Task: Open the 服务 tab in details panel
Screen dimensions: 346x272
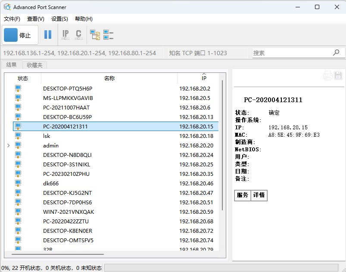Action: 242,195
